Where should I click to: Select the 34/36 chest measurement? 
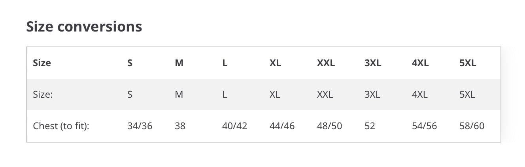pyautogui.click(x=140, y=126)
